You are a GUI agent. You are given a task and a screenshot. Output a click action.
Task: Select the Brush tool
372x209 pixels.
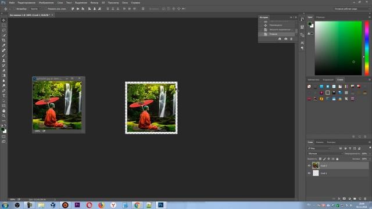(x=3, y=55)
